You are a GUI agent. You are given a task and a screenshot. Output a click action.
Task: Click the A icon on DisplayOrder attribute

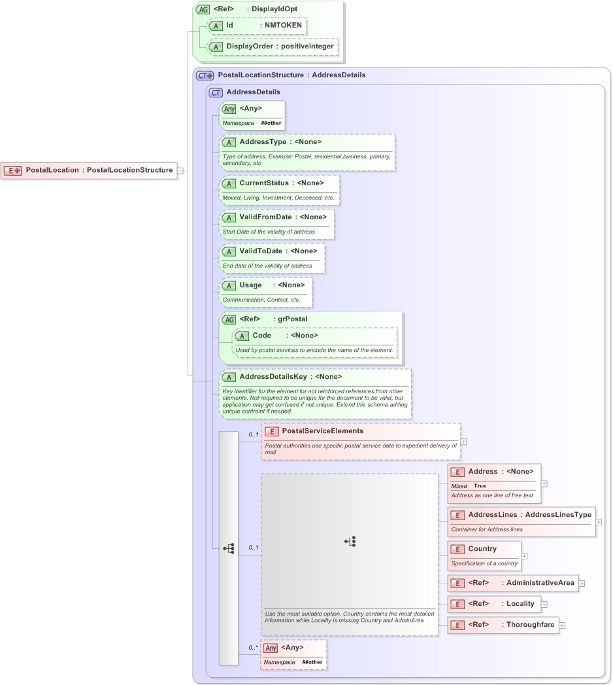coord(216,46)
